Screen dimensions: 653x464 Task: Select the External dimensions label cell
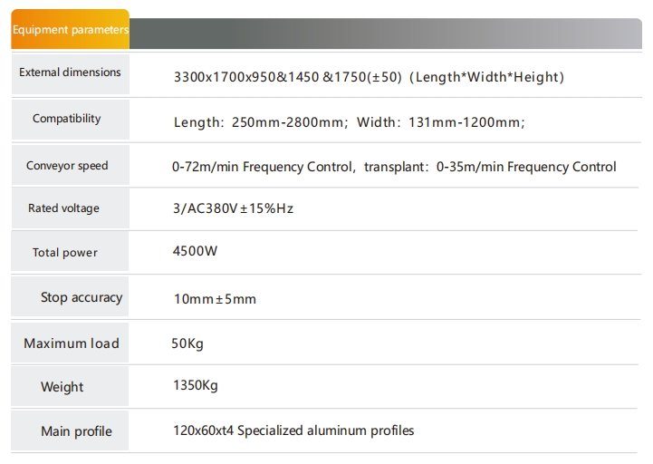70,72
